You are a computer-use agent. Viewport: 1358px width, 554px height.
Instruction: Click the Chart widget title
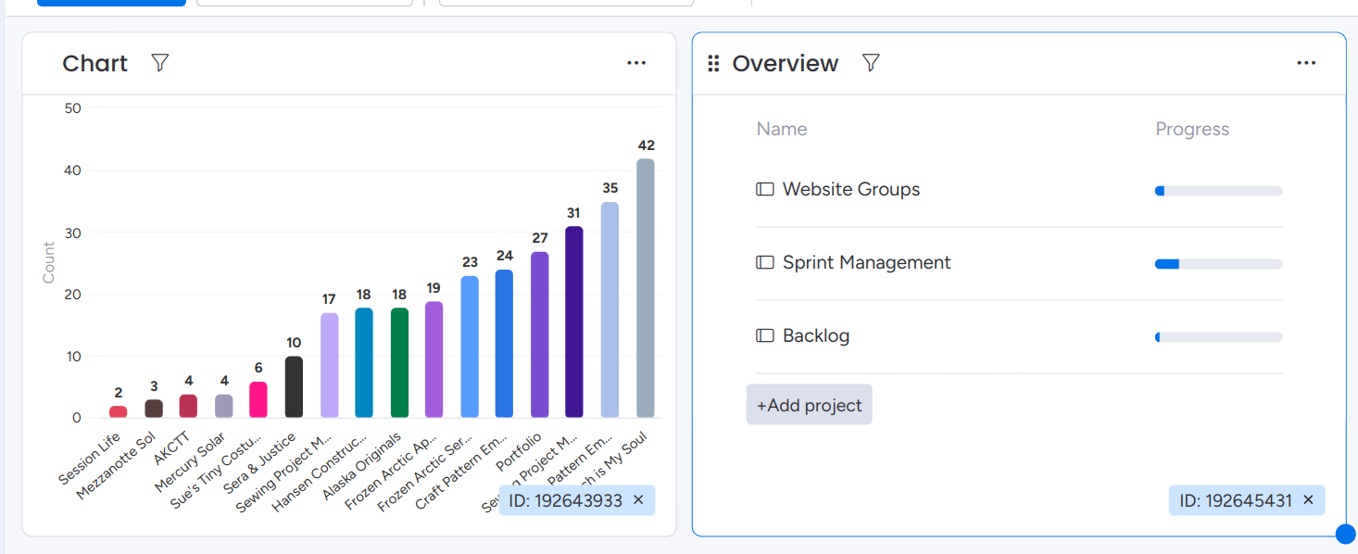[x=94, y=63]
